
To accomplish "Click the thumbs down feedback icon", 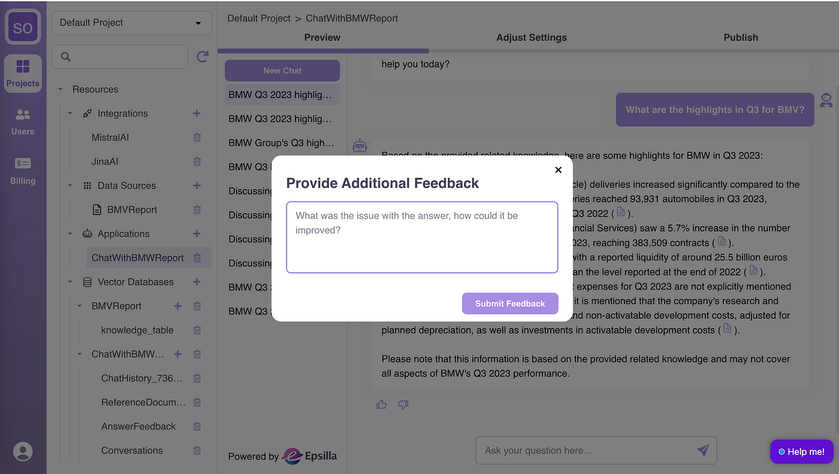I will click(403, 405).
